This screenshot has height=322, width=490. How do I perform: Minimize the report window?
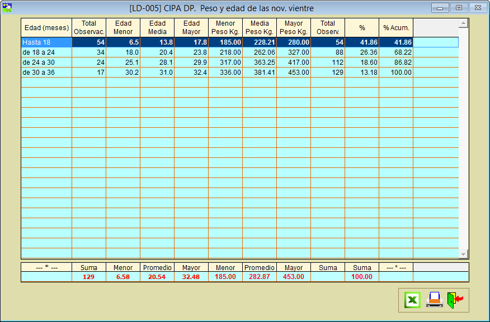click(441, 8)
